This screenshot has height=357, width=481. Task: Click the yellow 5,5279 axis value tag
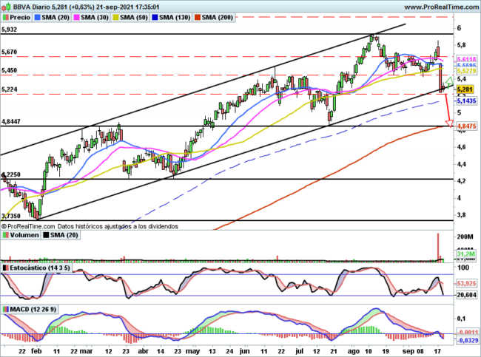coord(467,71)
